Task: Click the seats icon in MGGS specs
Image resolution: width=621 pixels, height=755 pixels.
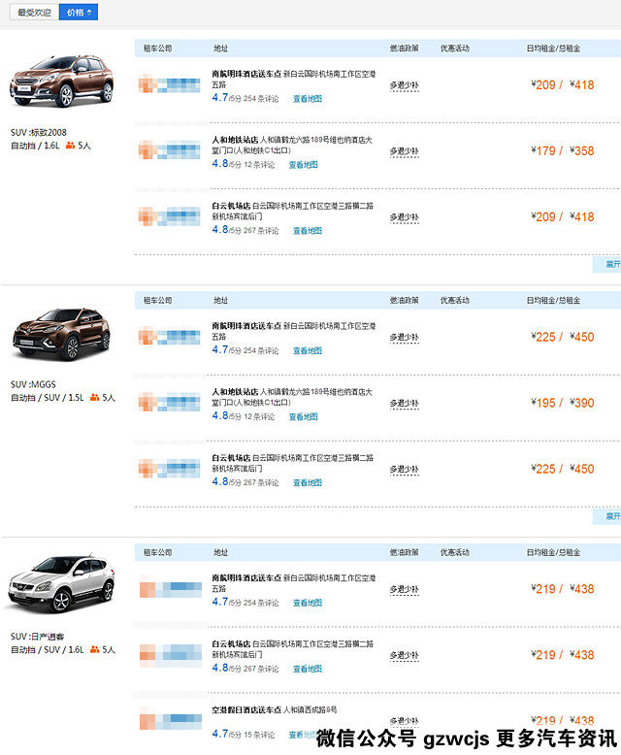Action: point(95,398)
